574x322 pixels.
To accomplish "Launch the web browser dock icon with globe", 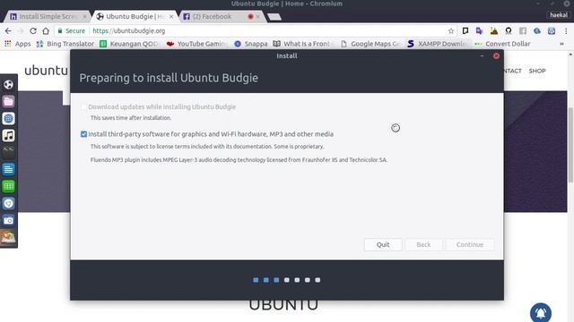I will pos(8,119).
